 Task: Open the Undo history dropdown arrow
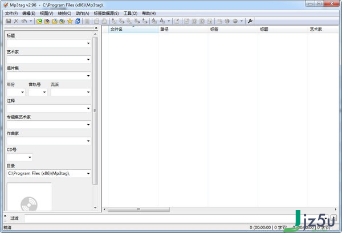[31, 21]
